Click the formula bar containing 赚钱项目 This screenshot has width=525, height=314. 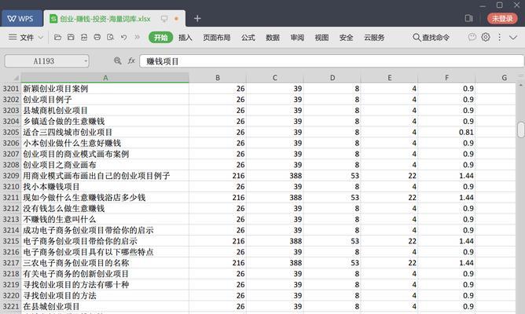[x=332, y=61]
